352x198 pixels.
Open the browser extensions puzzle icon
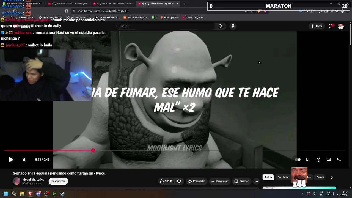(306, 11)
